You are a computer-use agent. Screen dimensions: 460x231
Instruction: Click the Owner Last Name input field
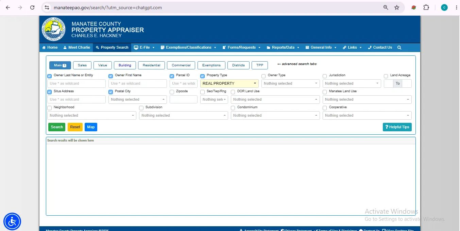[76, 83]
